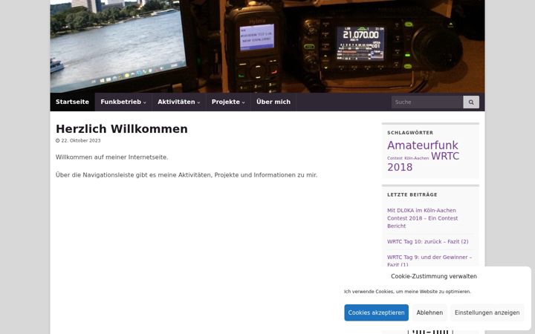
Task: Click the Cookie-Zustimmung verwalten title
Action: tap(434, 276)
